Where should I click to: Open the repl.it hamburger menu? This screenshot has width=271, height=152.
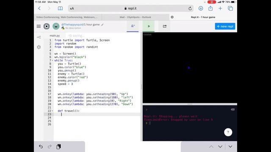(x=39, y=26)
